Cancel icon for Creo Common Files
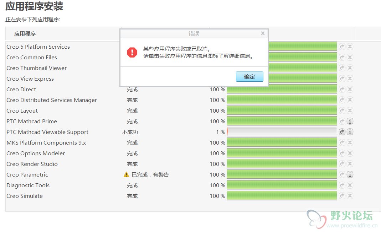The width and height of the screenshot is (381, 232). [x=350, y=57]
